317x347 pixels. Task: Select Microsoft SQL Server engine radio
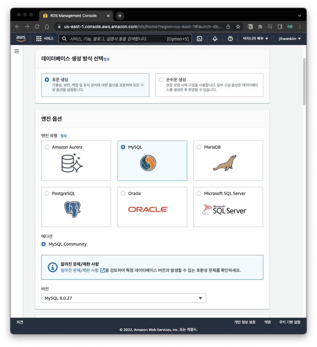tap(199, 193)
